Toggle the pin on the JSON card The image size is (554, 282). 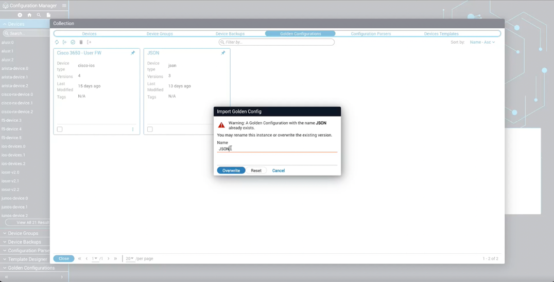[x=223, y=53]
